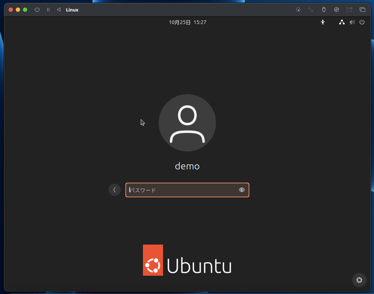The image size is (374, 294).
Task: Open the date and time 10月25日 15:27
Action: [187, 22]
